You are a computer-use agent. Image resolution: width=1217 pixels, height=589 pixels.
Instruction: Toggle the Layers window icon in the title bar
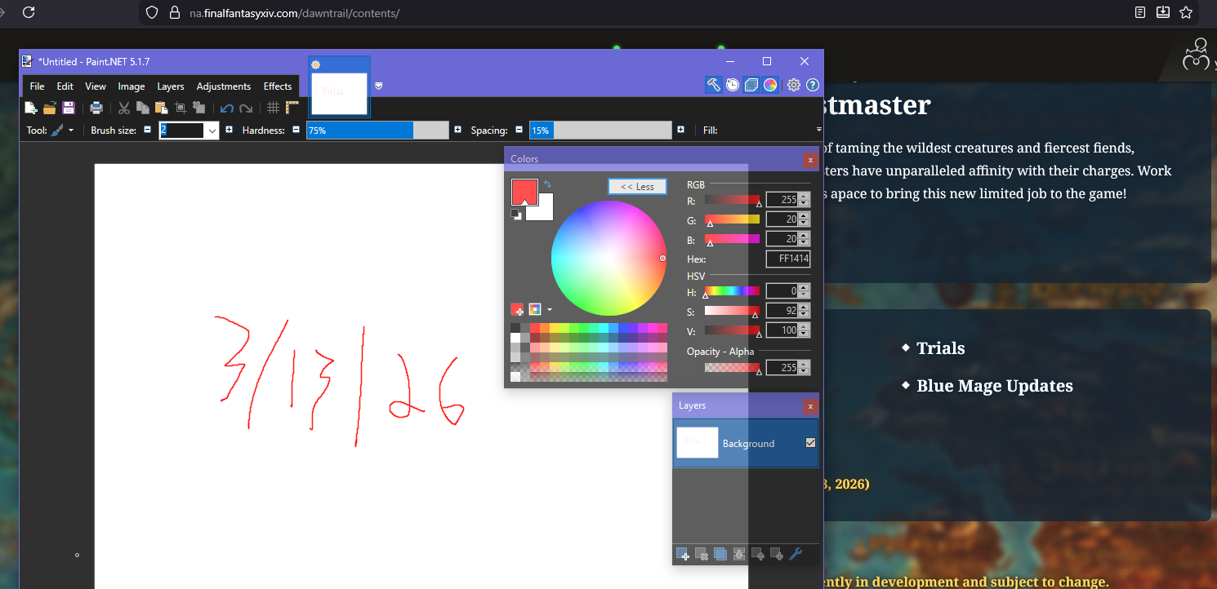point(751,85)
